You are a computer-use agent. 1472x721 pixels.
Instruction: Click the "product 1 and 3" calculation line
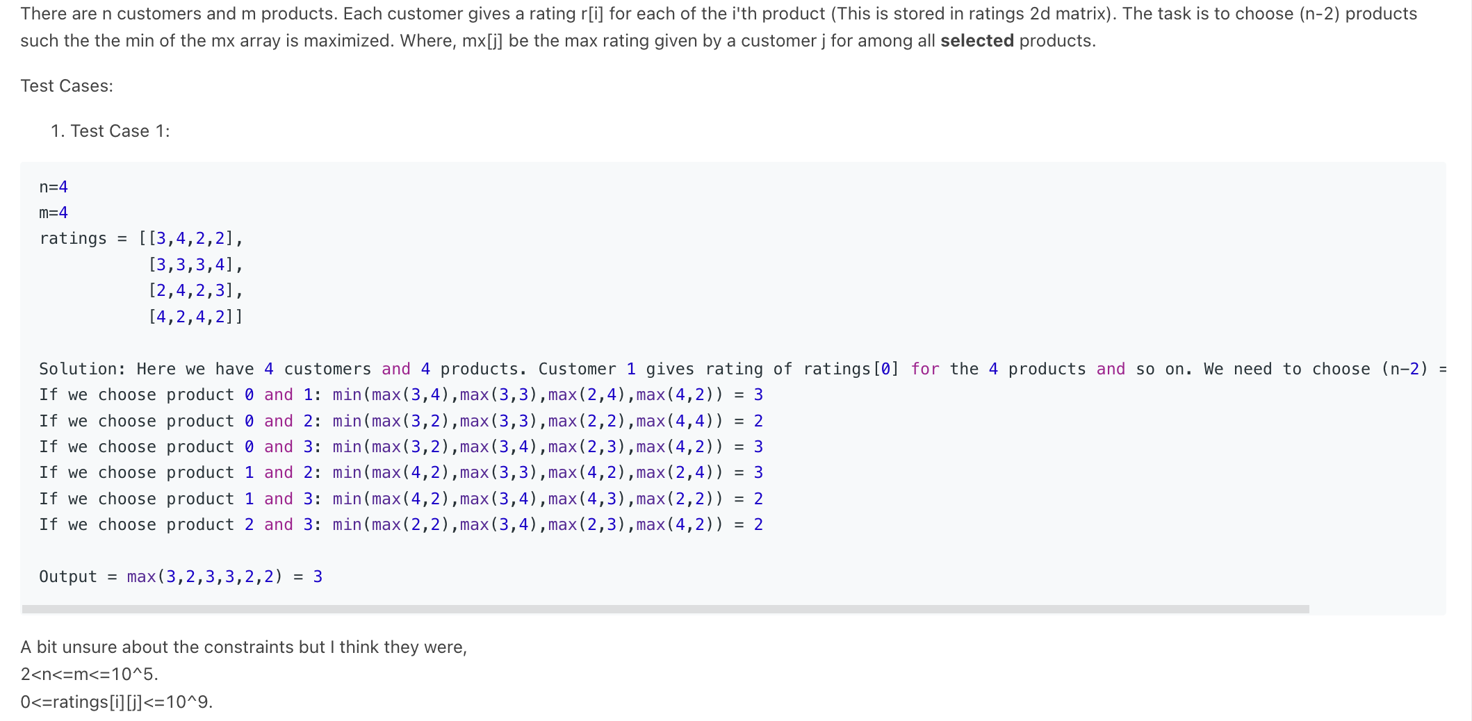(x=401, y=499)
